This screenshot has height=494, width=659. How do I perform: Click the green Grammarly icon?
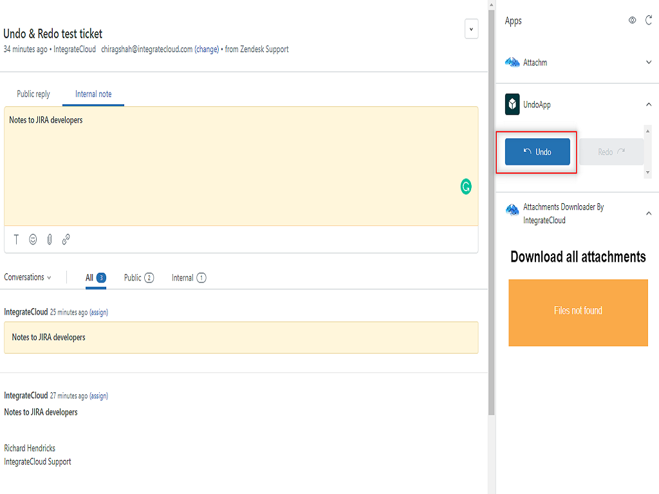point(466,187)
